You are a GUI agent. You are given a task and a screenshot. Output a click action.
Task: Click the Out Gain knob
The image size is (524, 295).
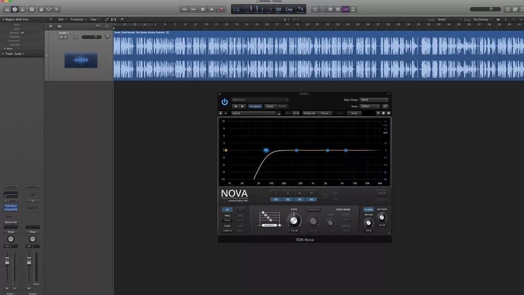[382, 217]
